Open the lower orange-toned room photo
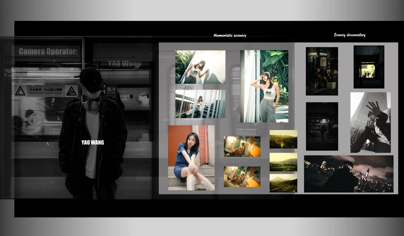Viewport: 404px width, 236px height. click(242, 177)
